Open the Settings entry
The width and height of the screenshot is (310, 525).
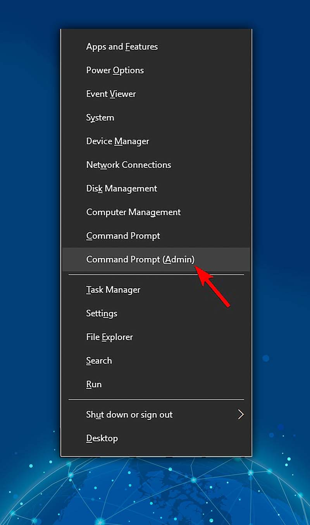point(102,314)
